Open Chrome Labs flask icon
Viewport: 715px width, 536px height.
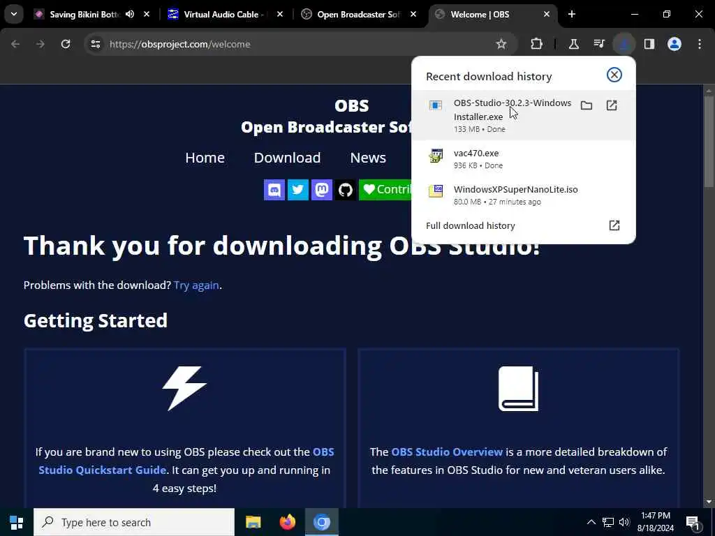[x=574, y=44]
